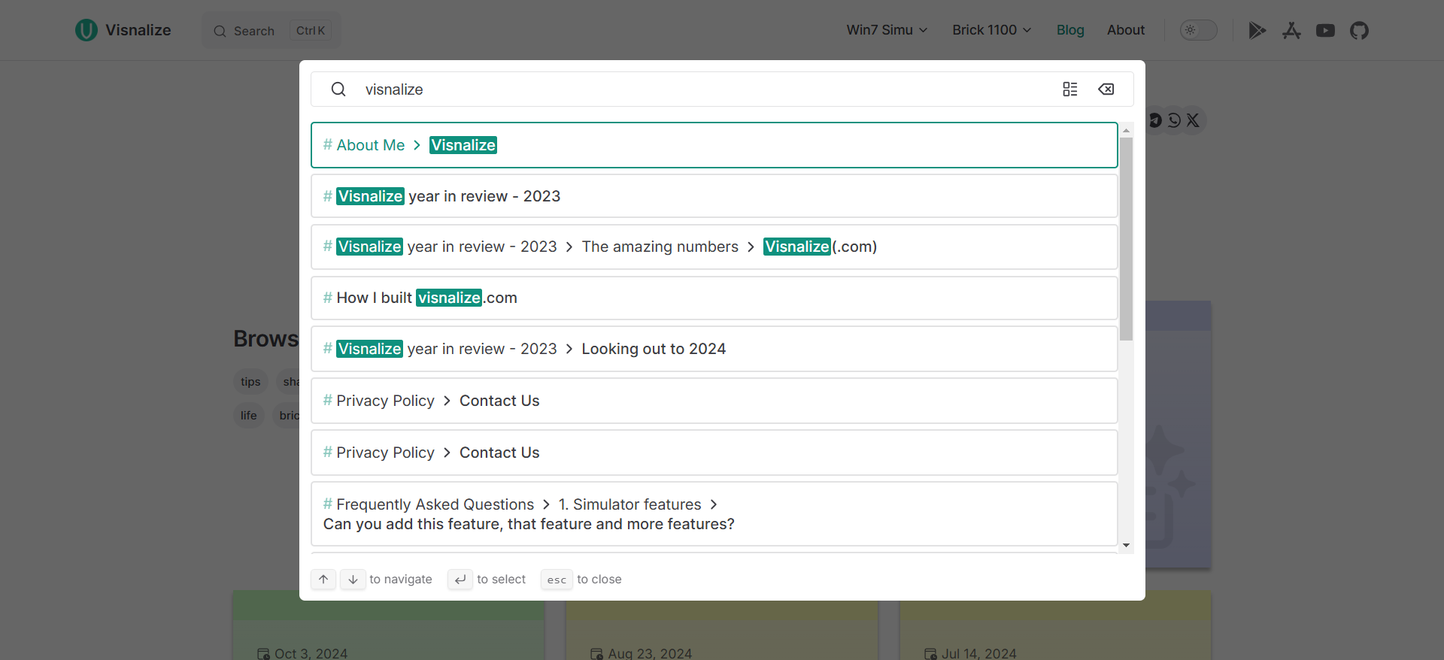Open the Blog menu item

(x=1069, y=30)
